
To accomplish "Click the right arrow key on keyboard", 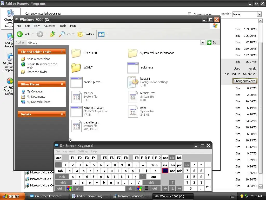I will pyautogui.click(x=179, y=189).
